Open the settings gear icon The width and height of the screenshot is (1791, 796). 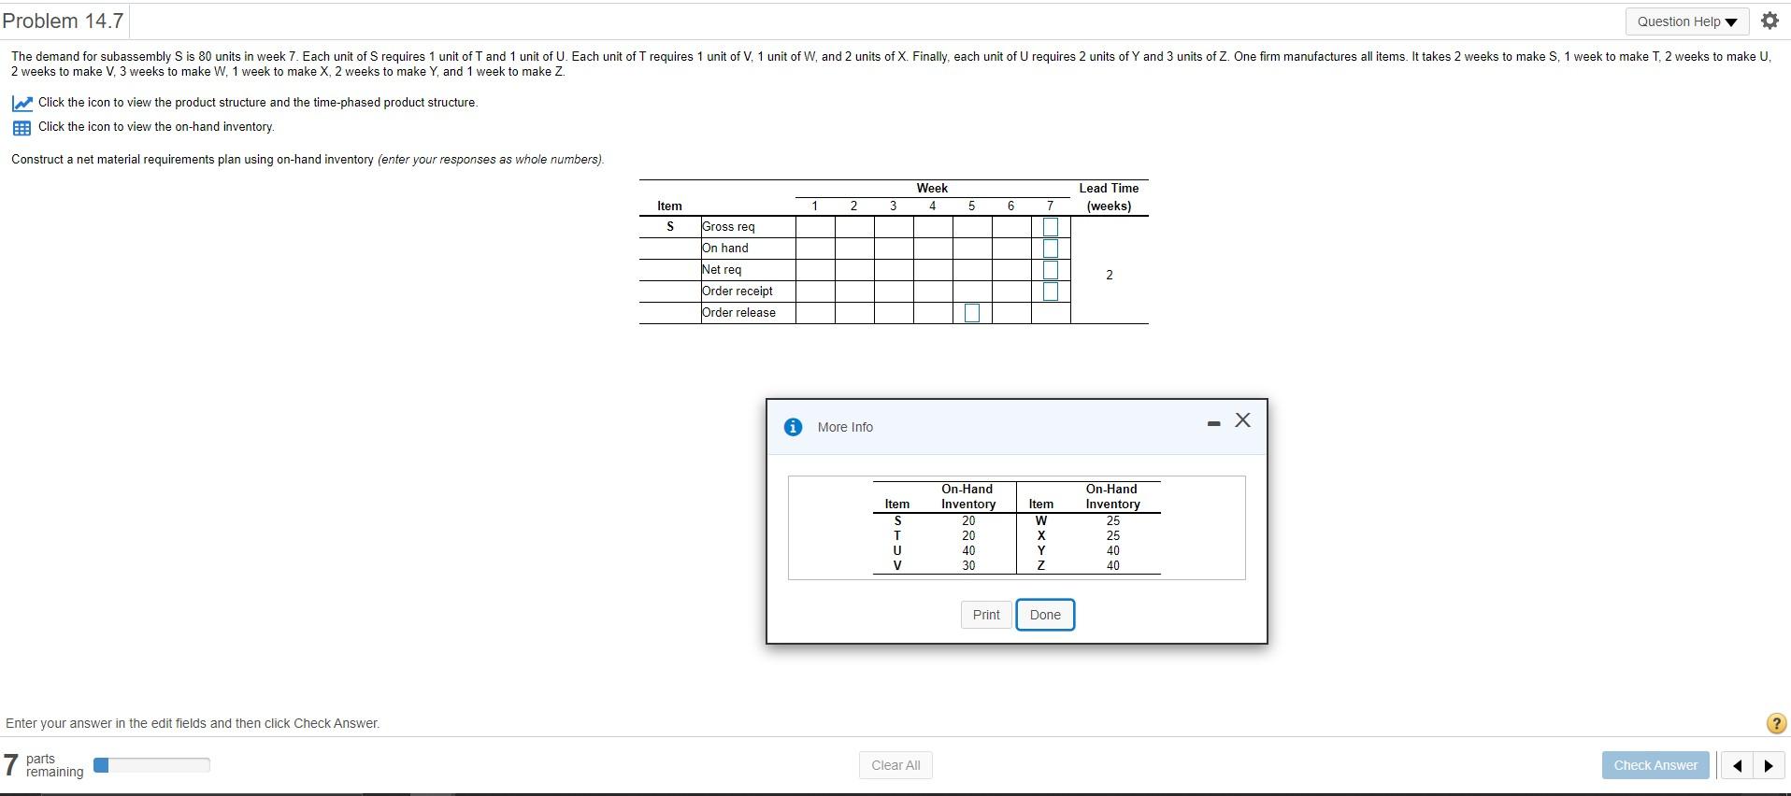click(x=1770, y=21)
